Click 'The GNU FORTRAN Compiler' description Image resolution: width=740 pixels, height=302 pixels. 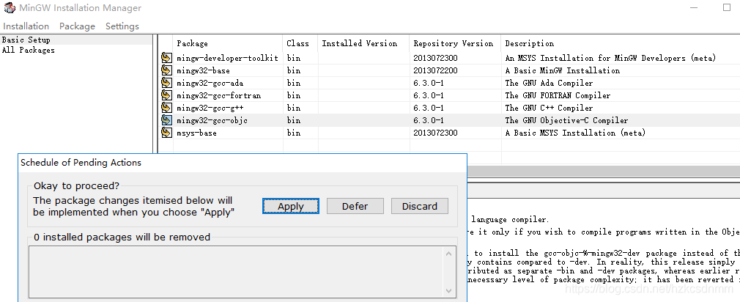(558, 96)
